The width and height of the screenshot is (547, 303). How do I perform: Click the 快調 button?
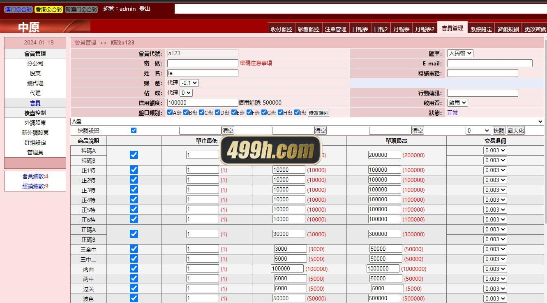[x=499, y=131]
